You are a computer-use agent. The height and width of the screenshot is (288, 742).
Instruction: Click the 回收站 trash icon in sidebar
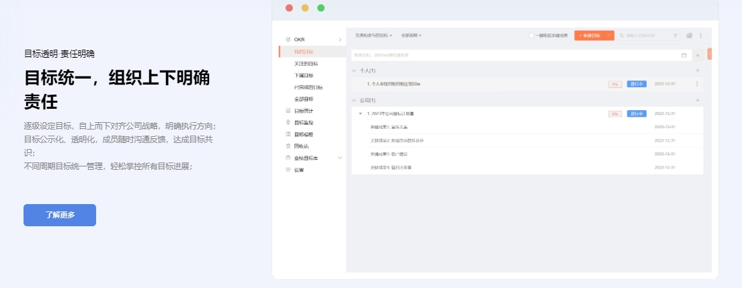(x=288, y=146)
